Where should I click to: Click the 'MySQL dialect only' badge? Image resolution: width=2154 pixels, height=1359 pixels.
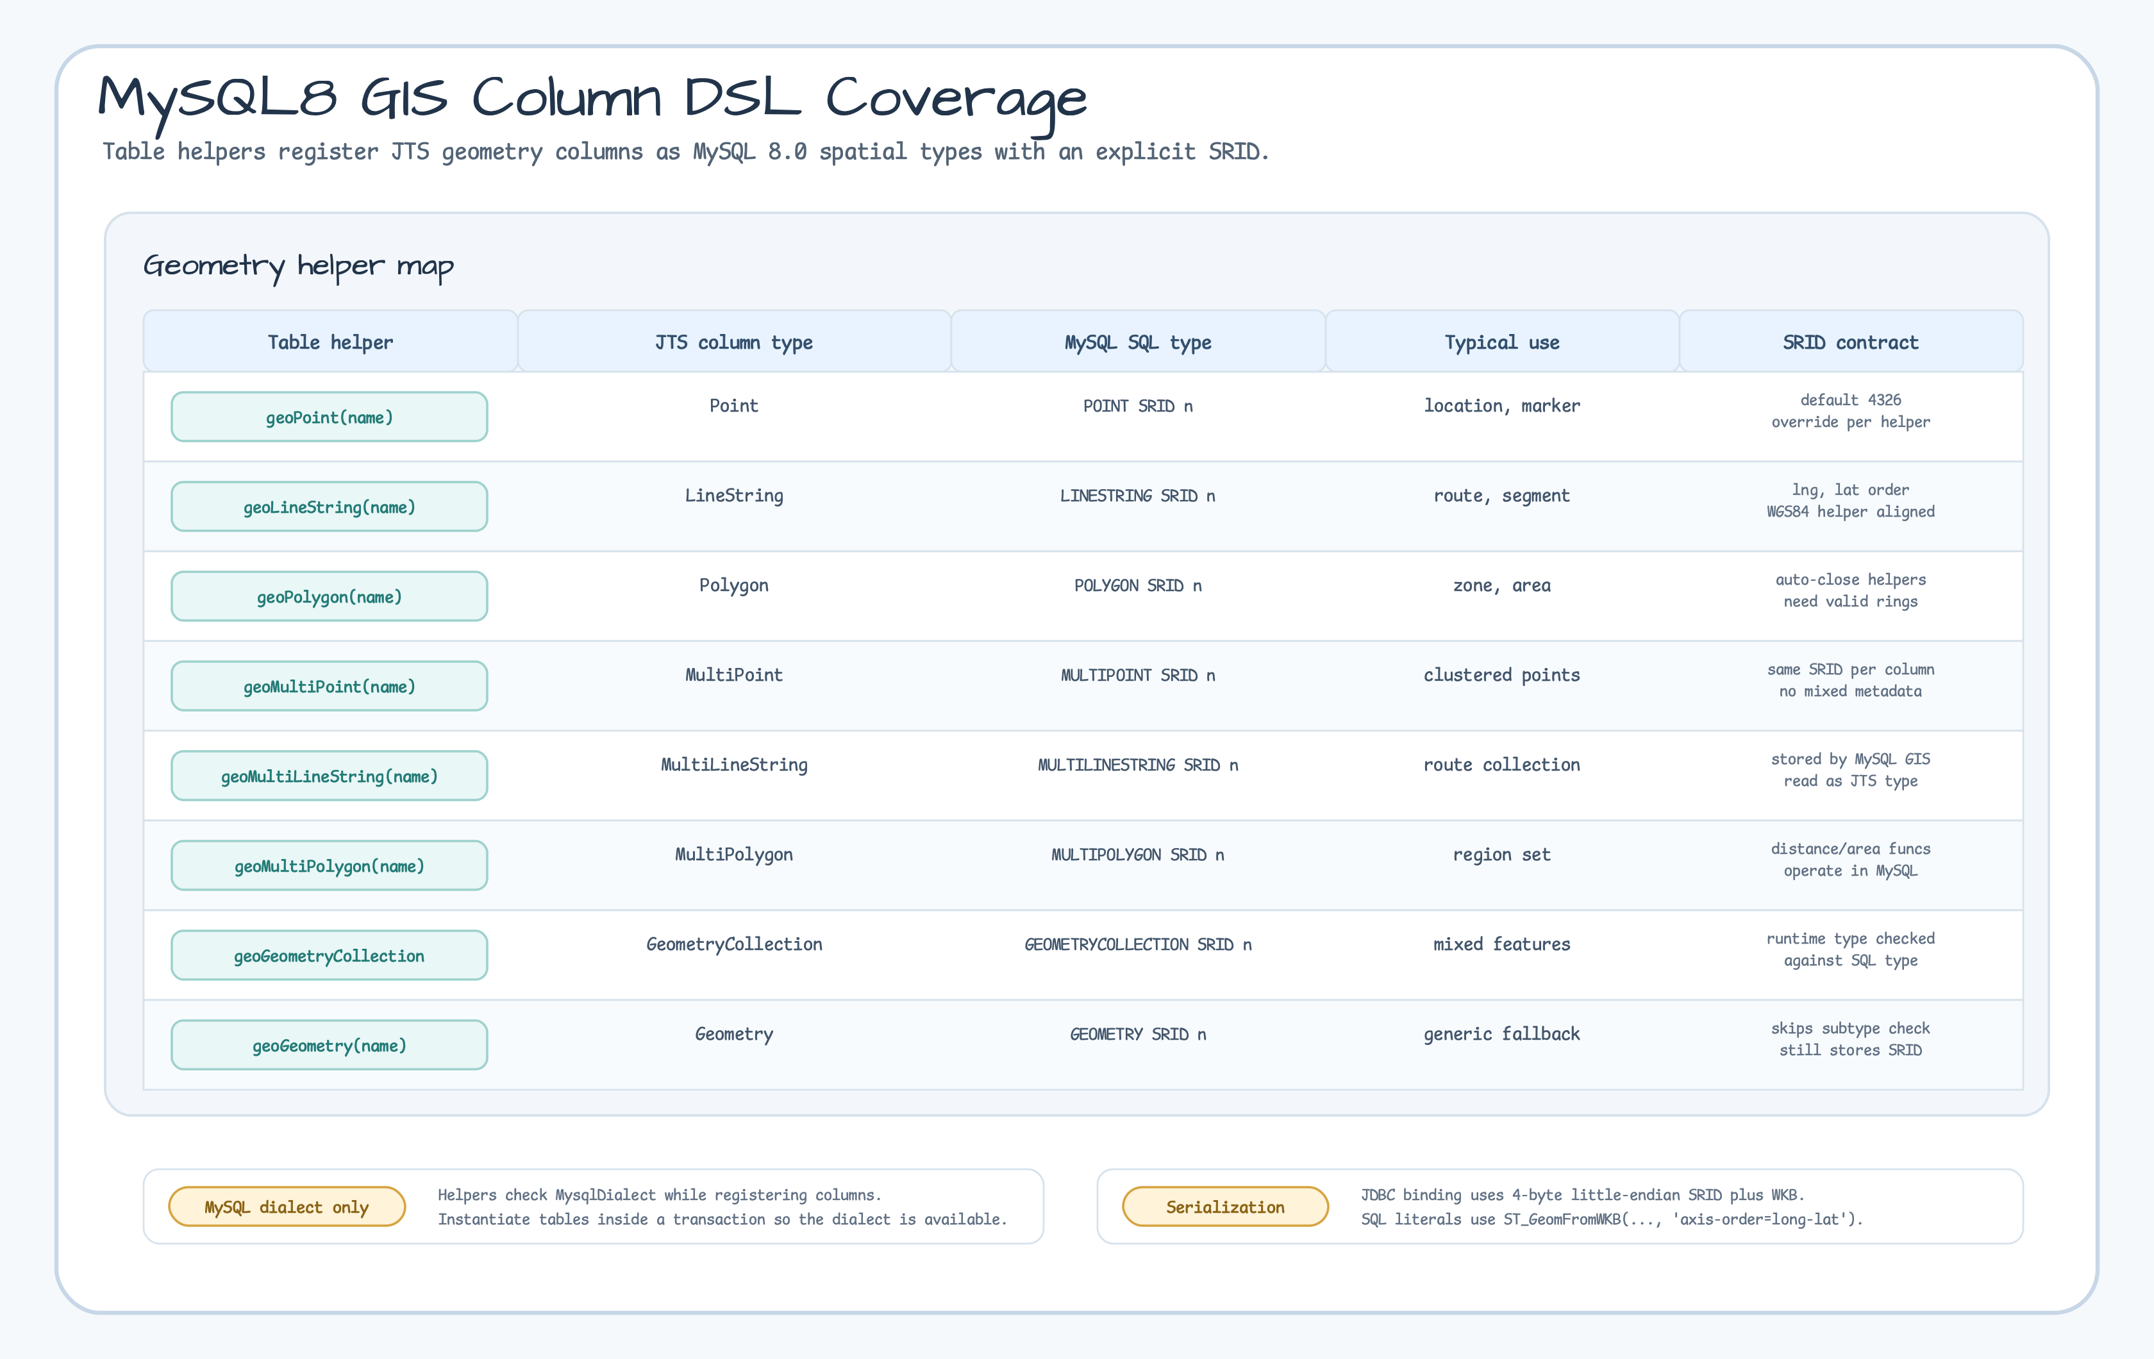[287, 1207]
